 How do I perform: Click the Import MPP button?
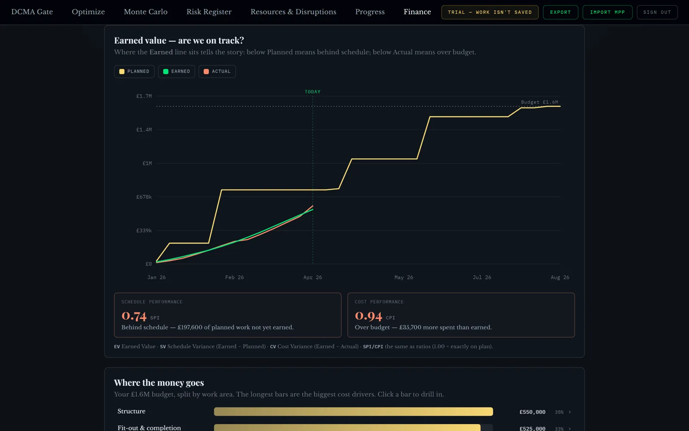tap(607, 12)
